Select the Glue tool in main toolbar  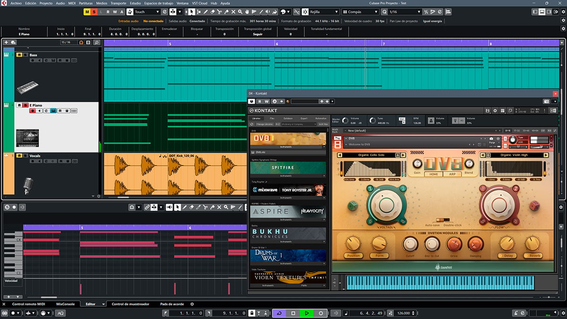226,11
